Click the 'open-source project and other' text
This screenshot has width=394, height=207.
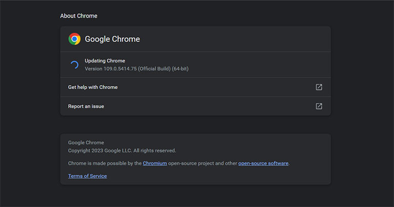click(x=203, y=163)
